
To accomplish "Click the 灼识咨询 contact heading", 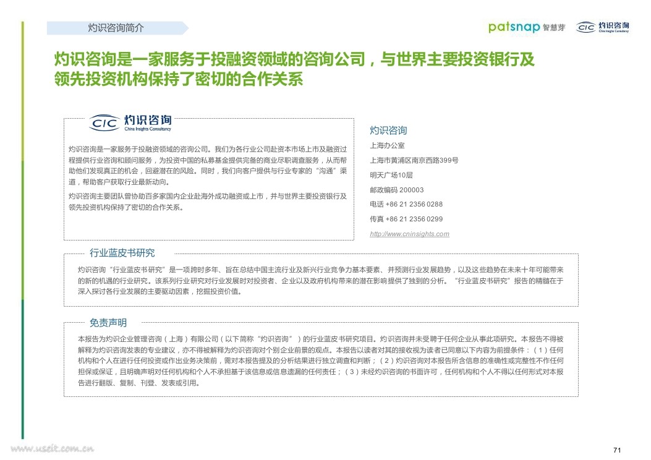I will tap(388, 130).
